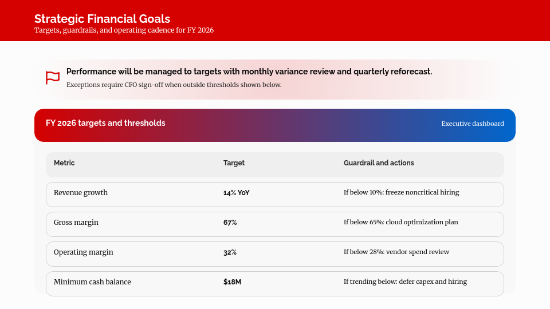Click the CFO sign-off exceptions note
Screen dimensions: 550x309
[x=174, y=85]
